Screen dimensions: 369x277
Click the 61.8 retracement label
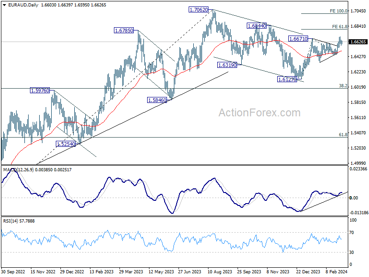(x=343, y=135)
